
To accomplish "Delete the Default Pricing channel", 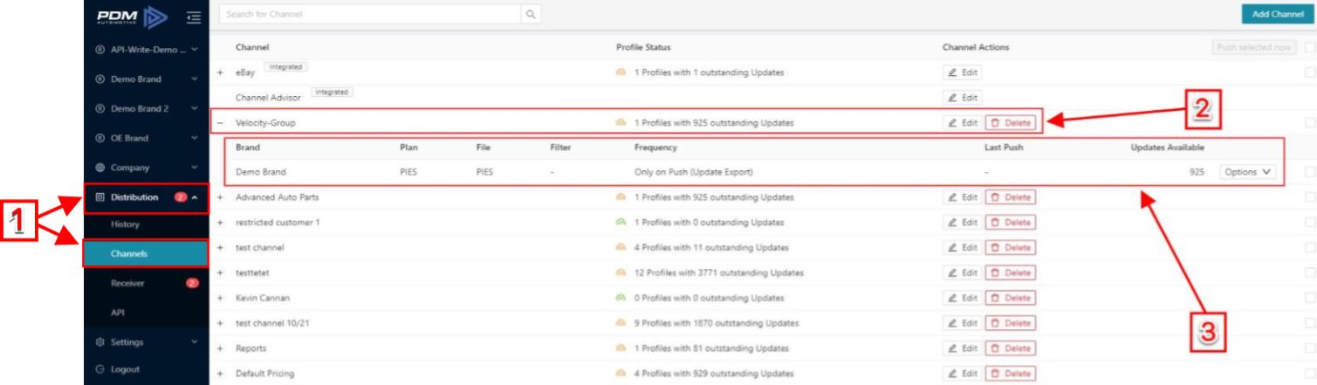I will (x=1011, y=374).
